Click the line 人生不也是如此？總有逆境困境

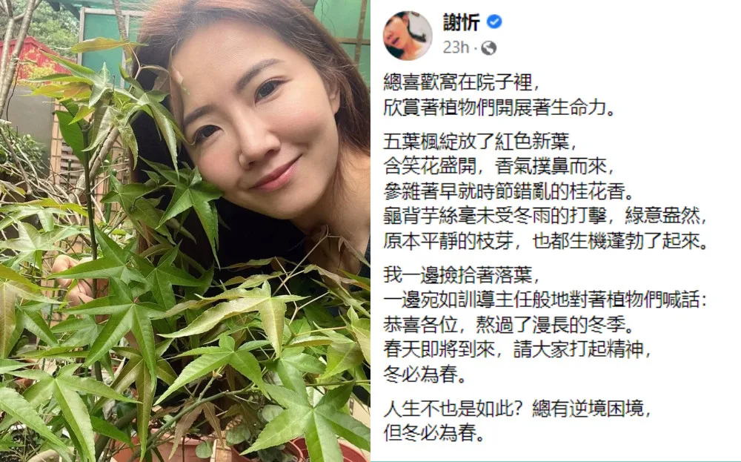pos(517,409)
